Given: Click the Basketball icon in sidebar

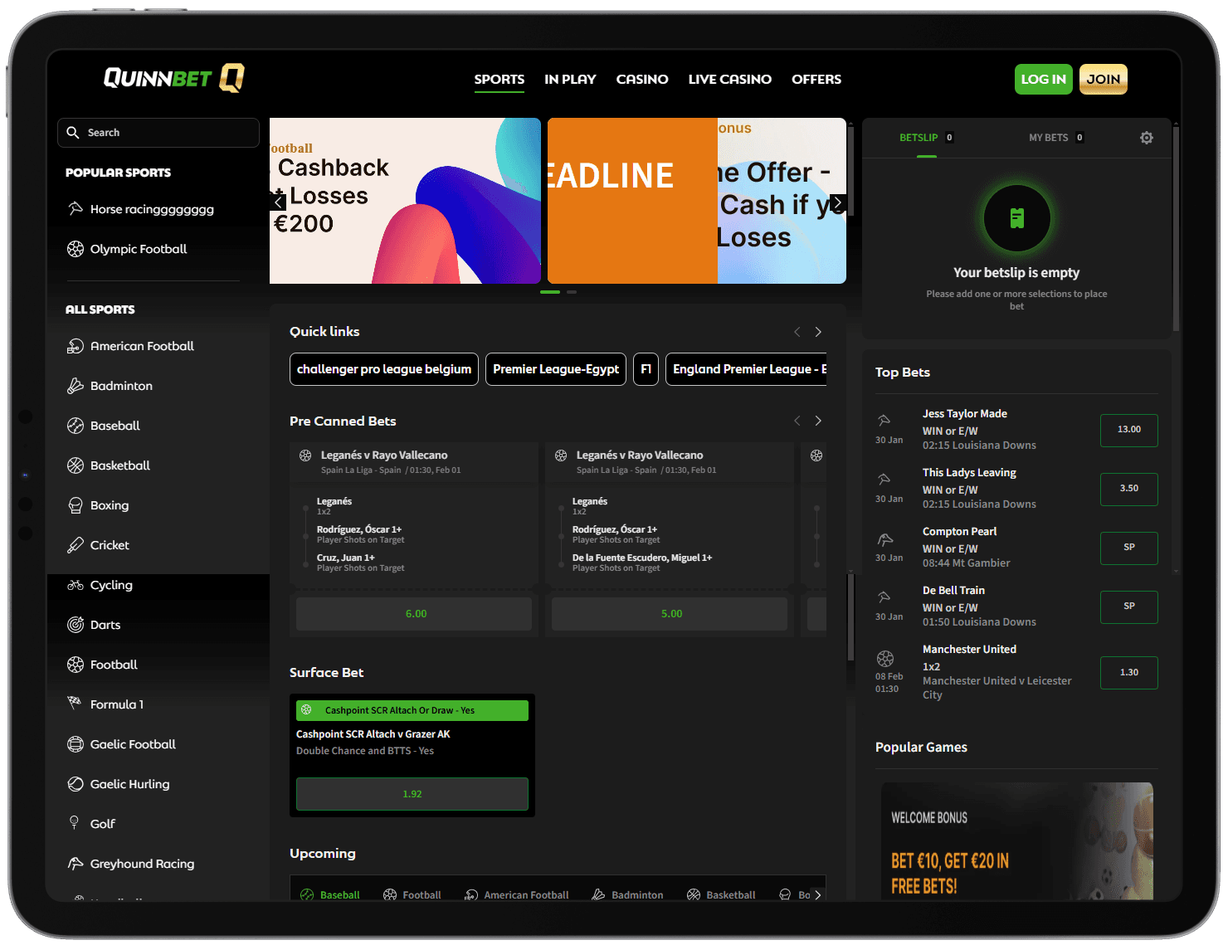Looking at the screenshot, I should 76,465.
